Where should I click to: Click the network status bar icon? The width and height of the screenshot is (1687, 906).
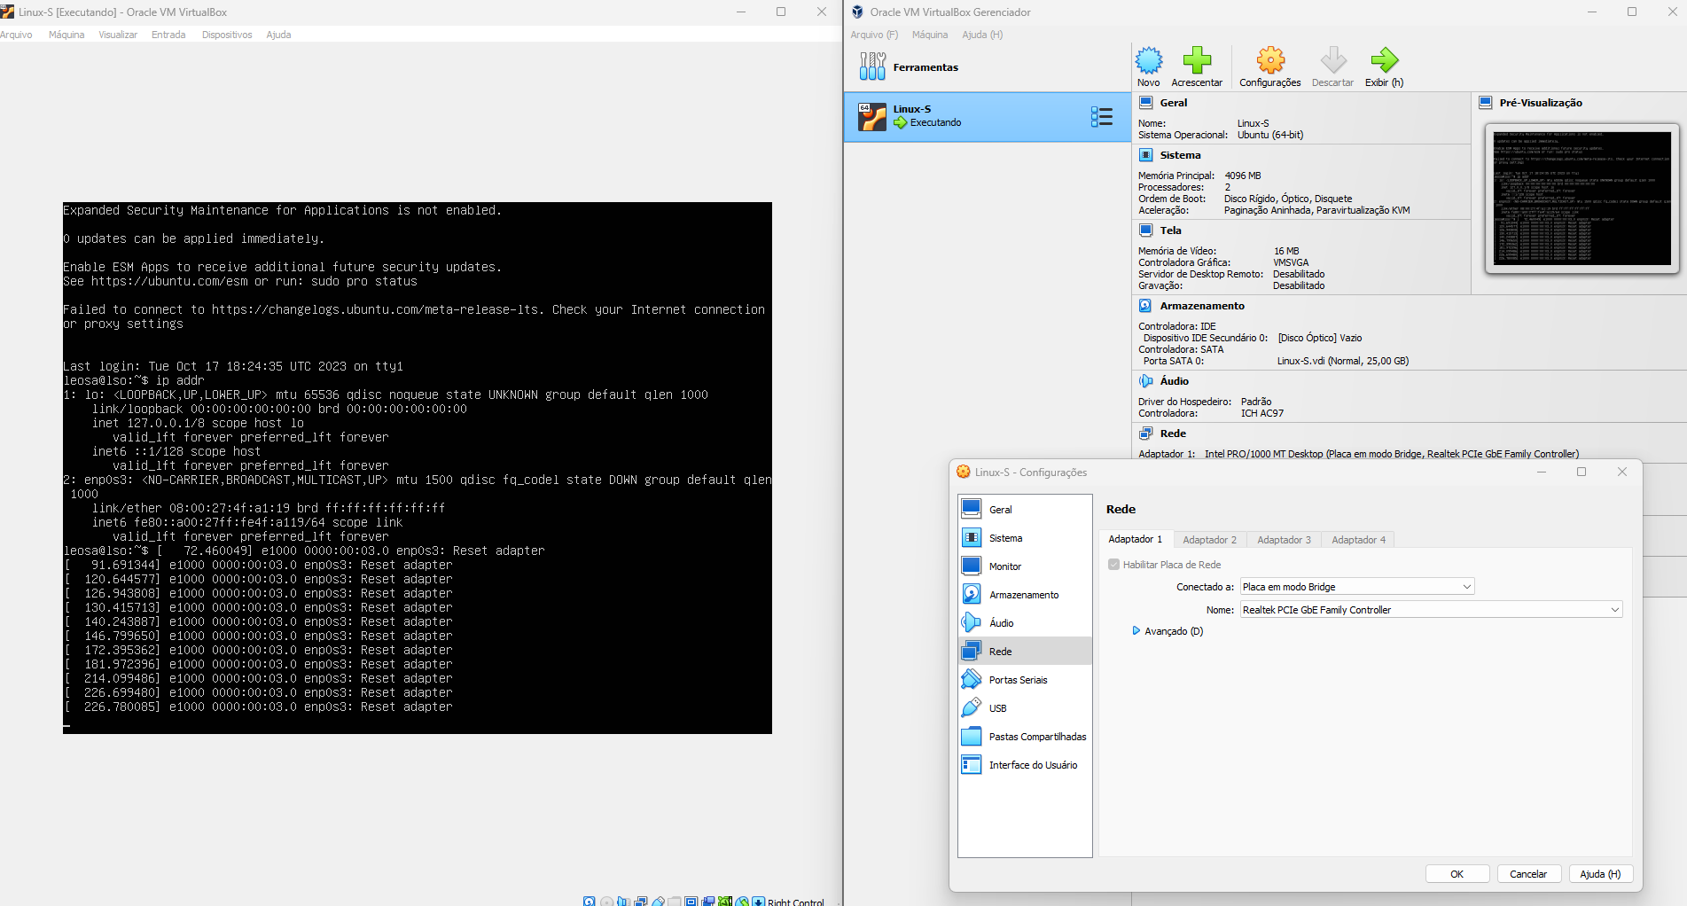pyautogui.click(x=641, y=901)
